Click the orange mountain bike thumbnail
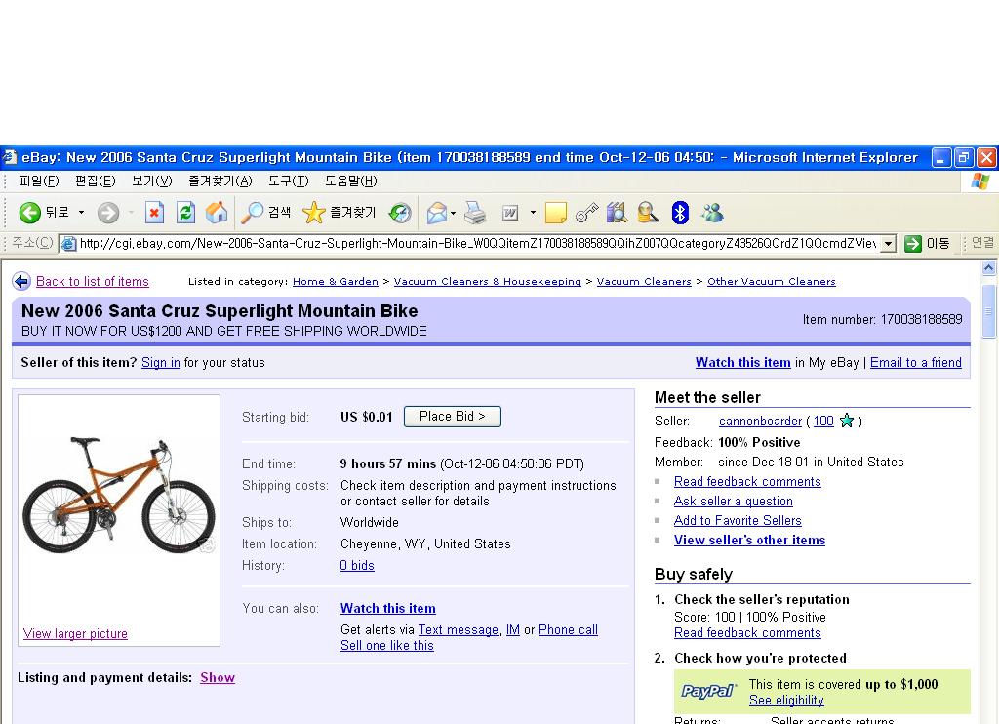999x724 pixels. pos(119,495)
